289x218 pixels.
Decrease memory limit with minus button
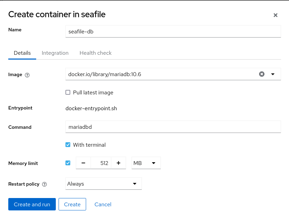[83, 163]
